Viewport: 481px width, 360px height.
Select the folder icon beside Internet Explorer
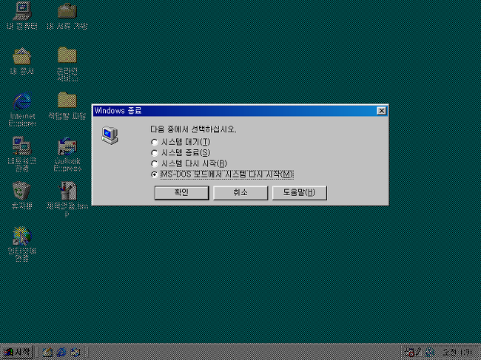pos(67,100)
